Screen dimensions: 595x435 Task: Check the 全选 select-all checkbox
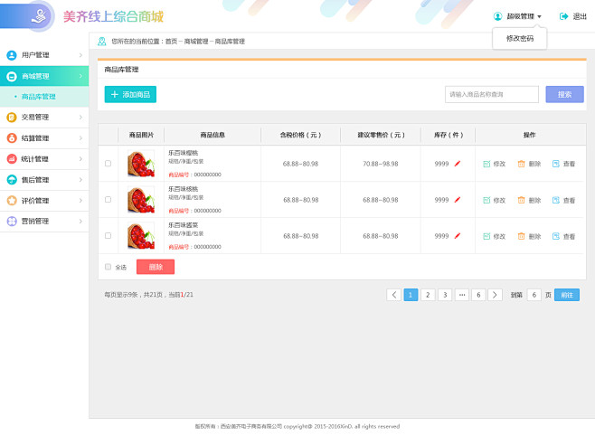109,267
